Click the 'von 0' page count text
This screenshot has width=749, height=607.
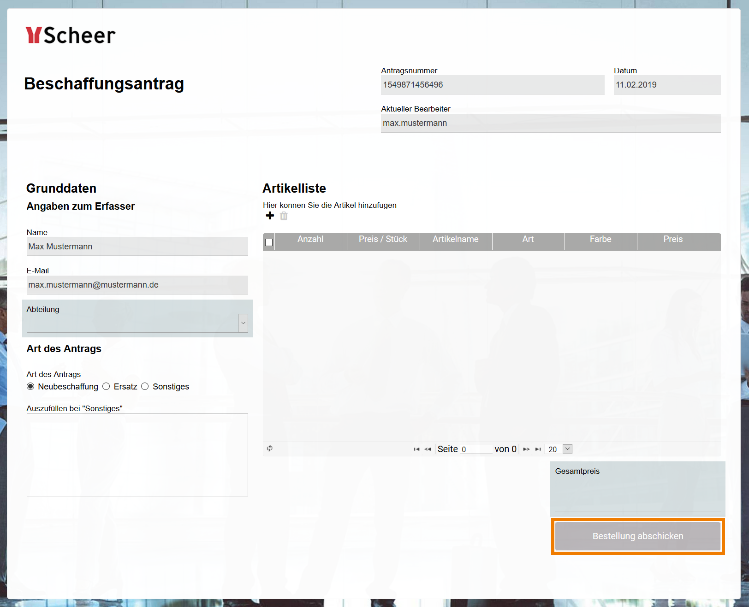coord(505,449)
